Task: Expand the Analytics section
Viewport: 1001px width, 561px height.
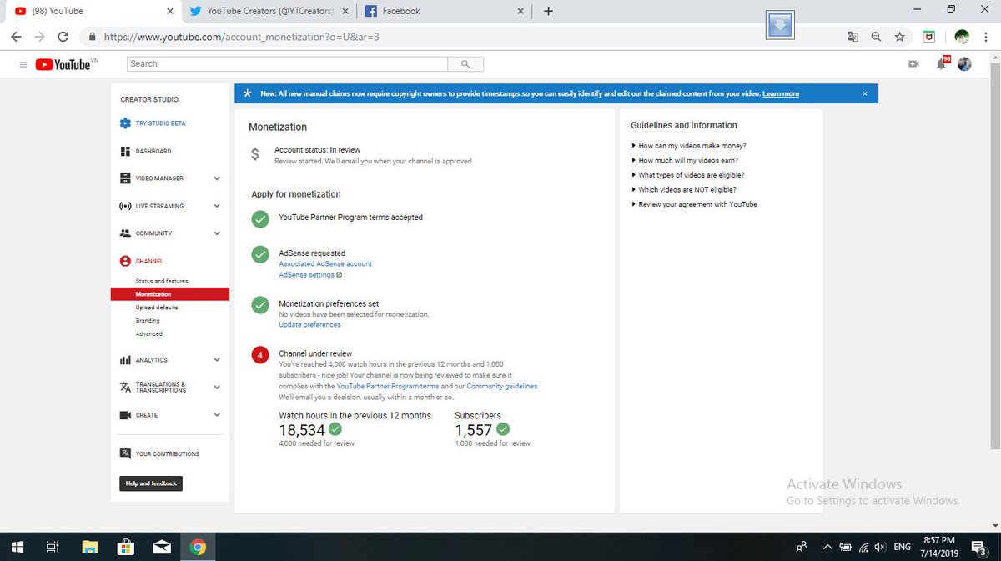Action: click(x=217, y=360)
